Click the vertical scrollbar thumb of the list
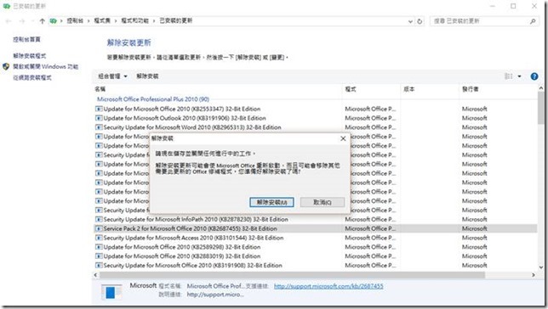This screenshot has height=309, width=548. [540, 108]
